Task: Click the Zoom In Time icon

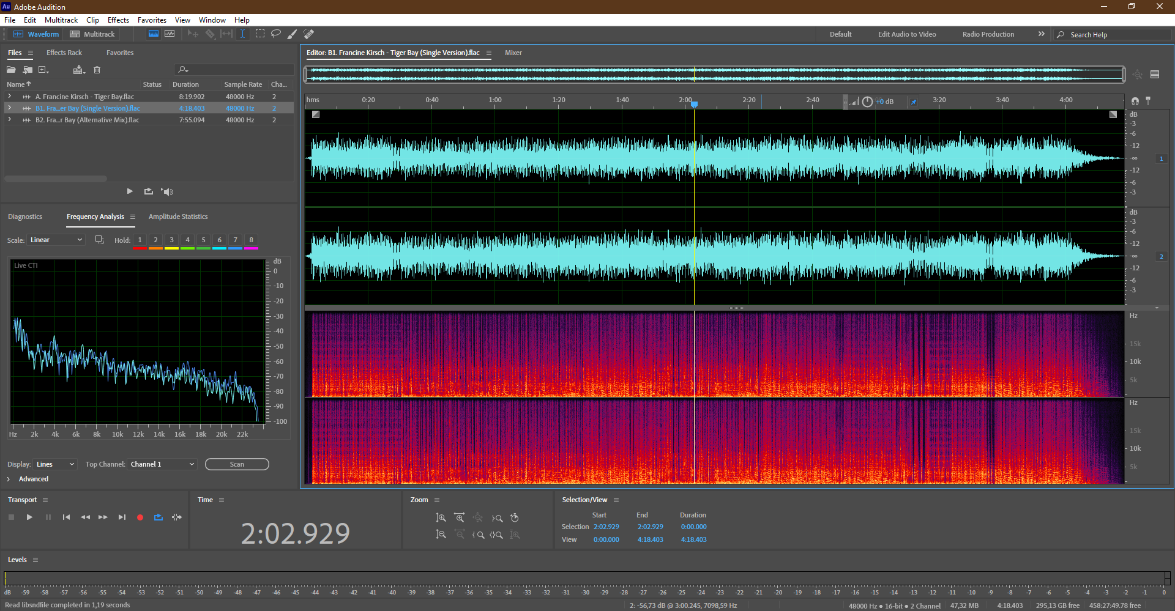Action: (x=459, y=518)
